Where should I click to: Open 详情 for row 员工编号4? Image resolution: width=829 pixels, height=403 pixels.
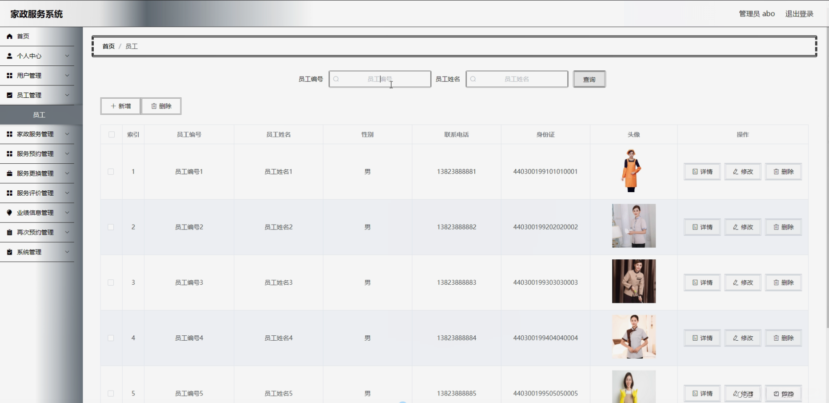[x=702, y=338]
